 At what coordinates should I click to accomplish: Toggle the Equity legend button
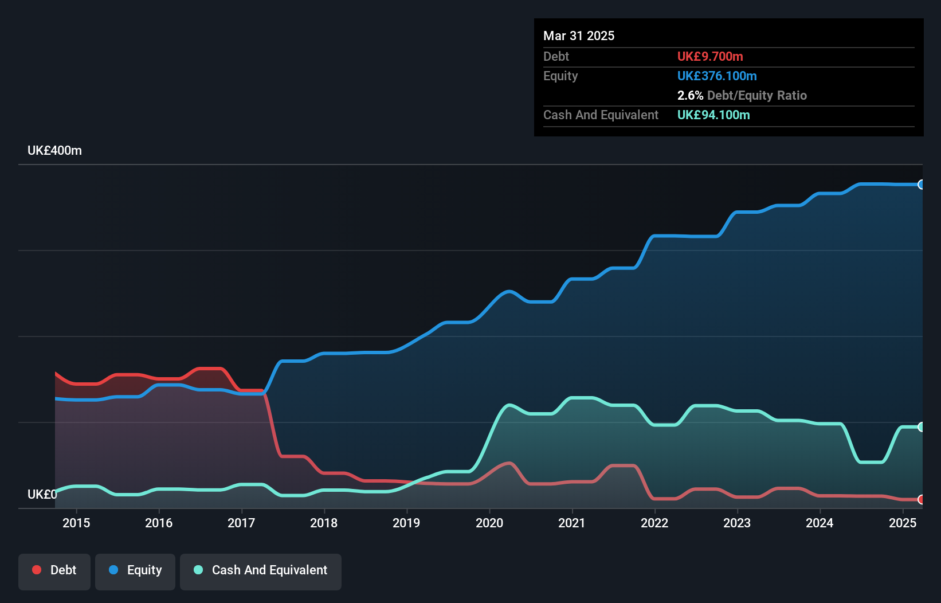(135, 571)
